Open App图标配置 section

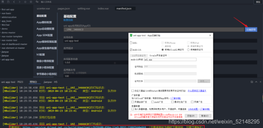[44, 22]
